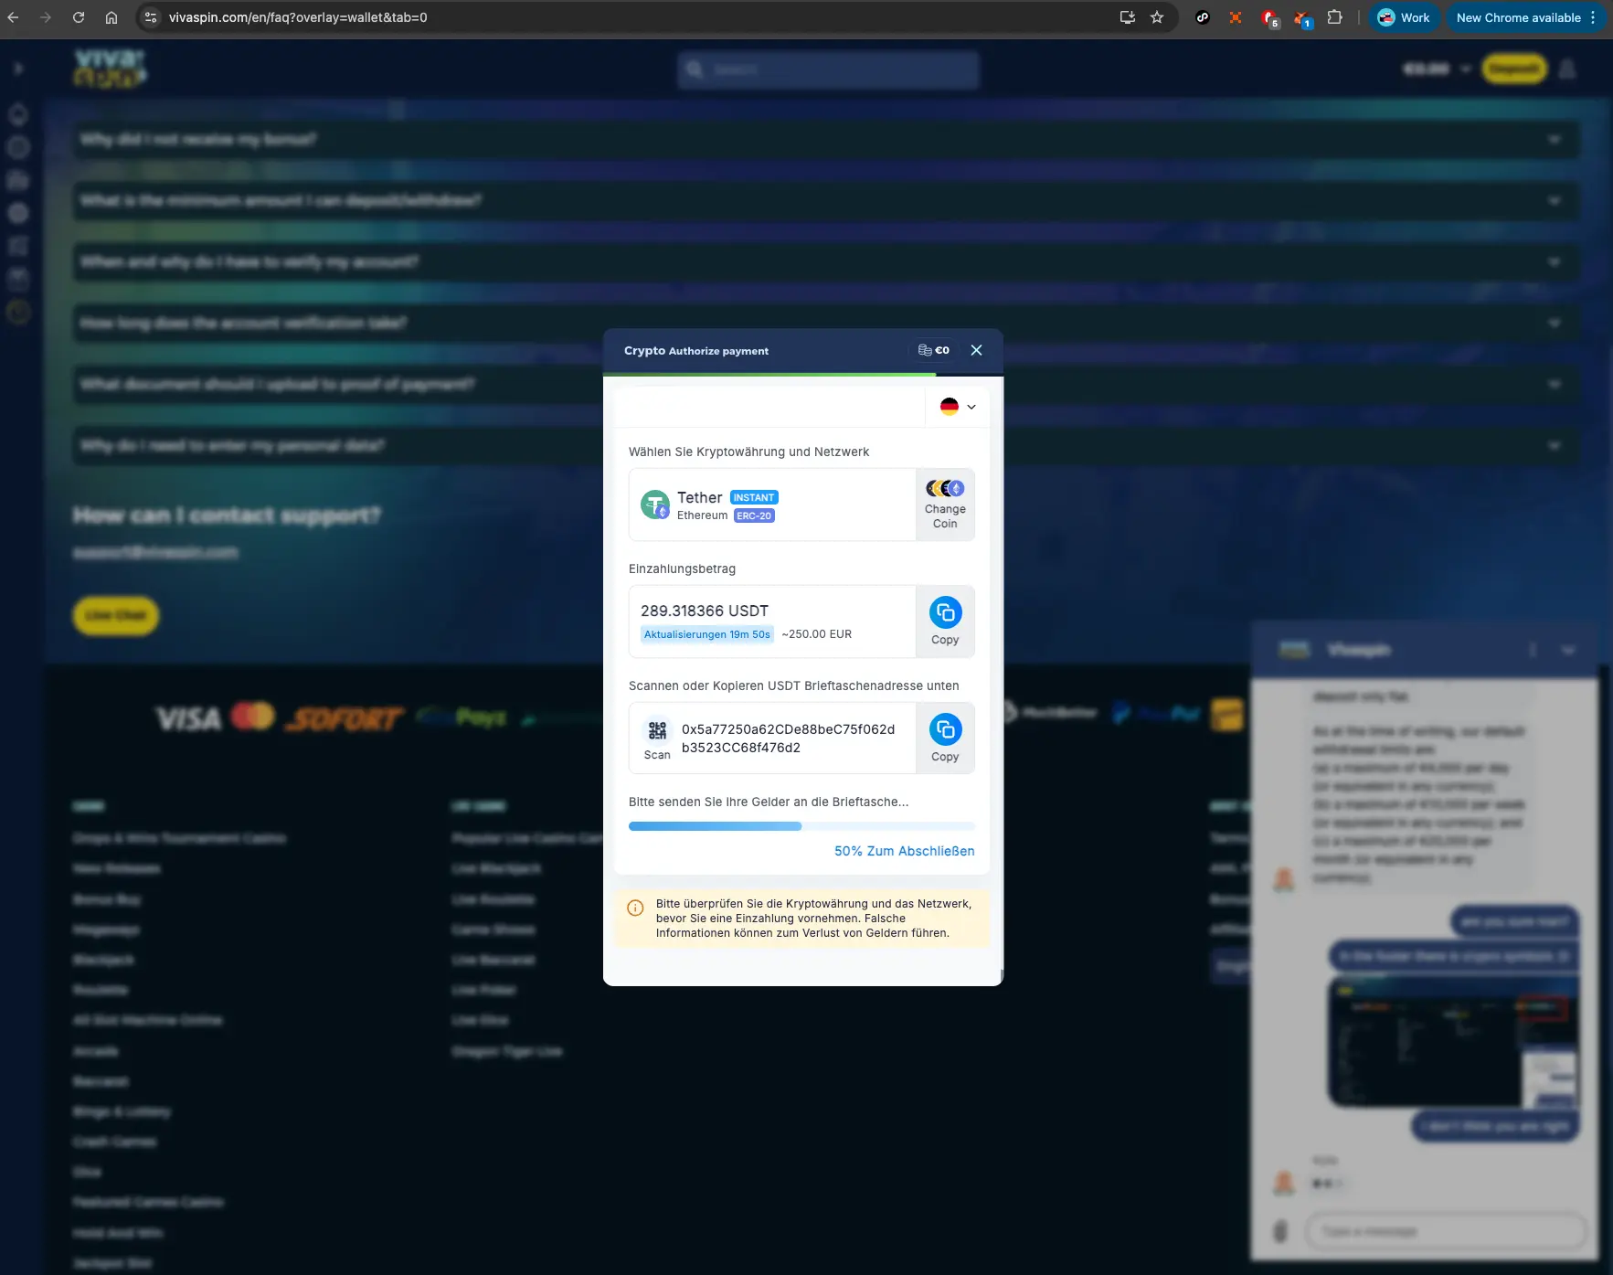The height and width of the screenshot is (1275, 1613).
Task: Click the browser forward arrow
Action: click(46, 17)
